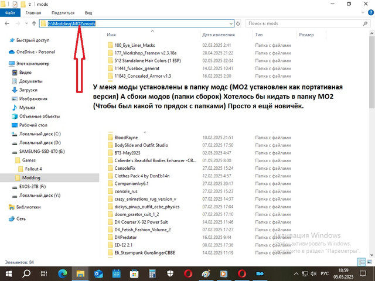Click the Properties quick access icon
This screenshot has height=281, width=375.
click(15, 4)
